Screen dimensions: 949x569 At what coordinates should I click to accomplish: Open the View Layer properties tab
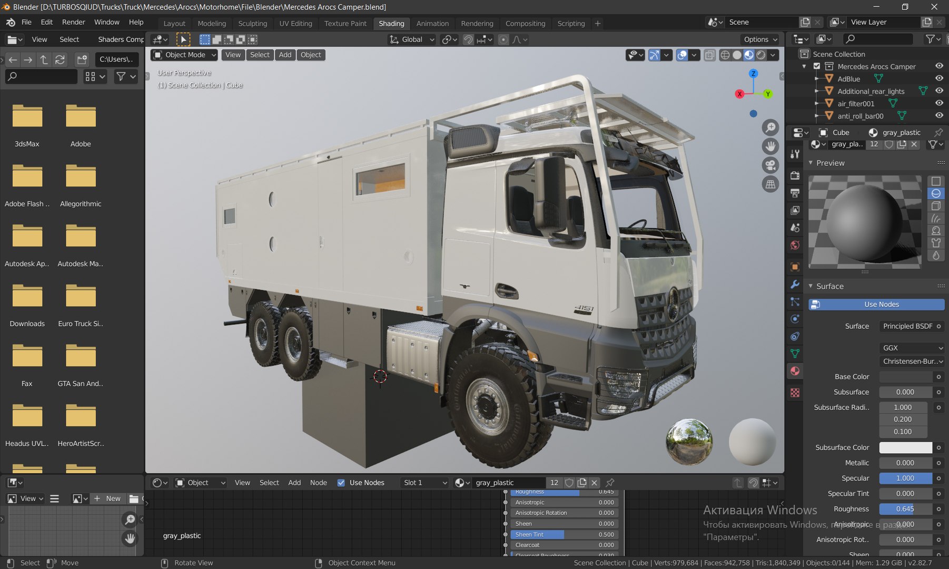click(x=795, y=210)
